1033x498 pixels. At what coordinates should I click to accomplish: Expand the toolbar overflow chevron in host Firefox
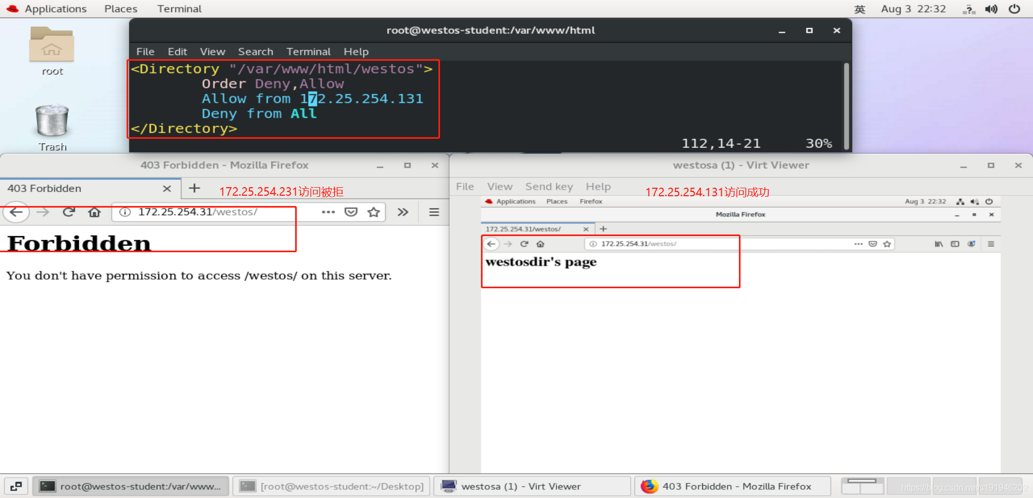[x=403, y=212]
